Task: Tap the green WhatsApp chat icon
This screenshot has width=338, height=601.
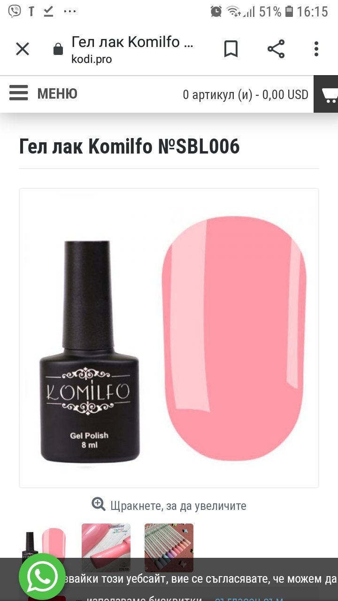Action: [x=42, y=577]
